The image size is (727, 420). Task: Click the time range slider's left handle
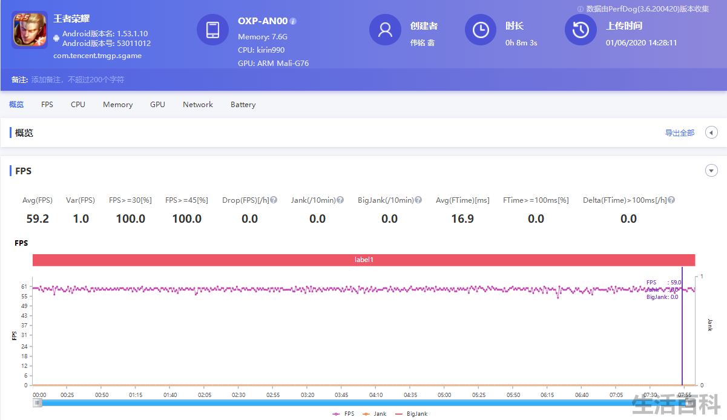pyautogui.click(x=38, y=403)
